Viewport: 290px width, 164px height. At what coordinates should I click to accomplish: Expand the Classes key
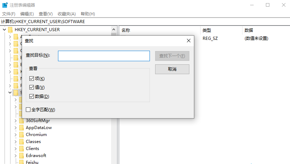point(16,142)
